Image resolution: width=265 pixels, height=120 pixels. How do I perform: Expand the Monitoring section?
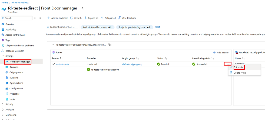tap(3, 115)
